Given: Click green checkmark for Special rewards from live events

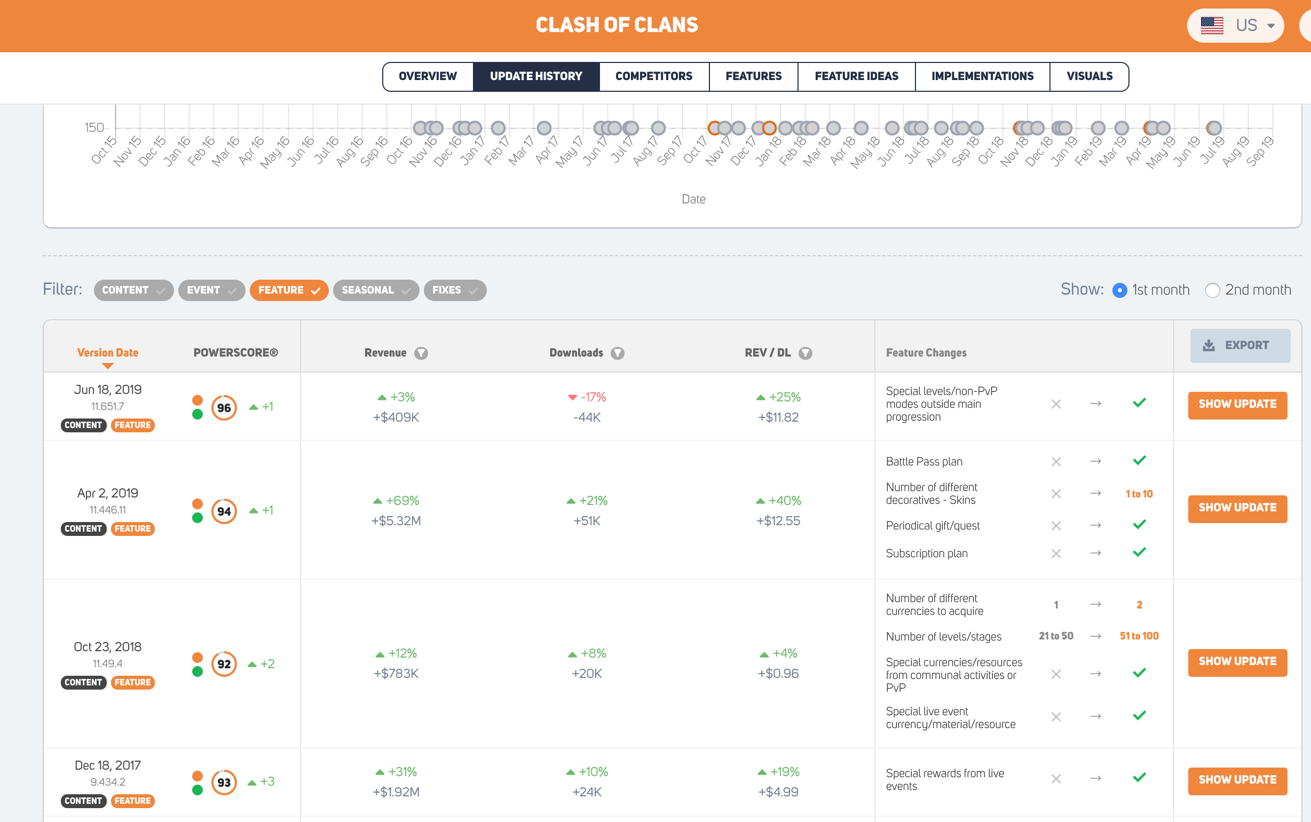Looking at the screenshot, I should (x=1139, y=778).
